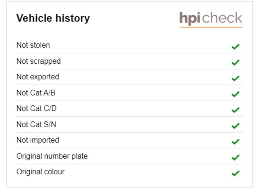Screen dimensions: 258x188
Task: Click the tick beside Not imported
Action: (x=236, y=142)
